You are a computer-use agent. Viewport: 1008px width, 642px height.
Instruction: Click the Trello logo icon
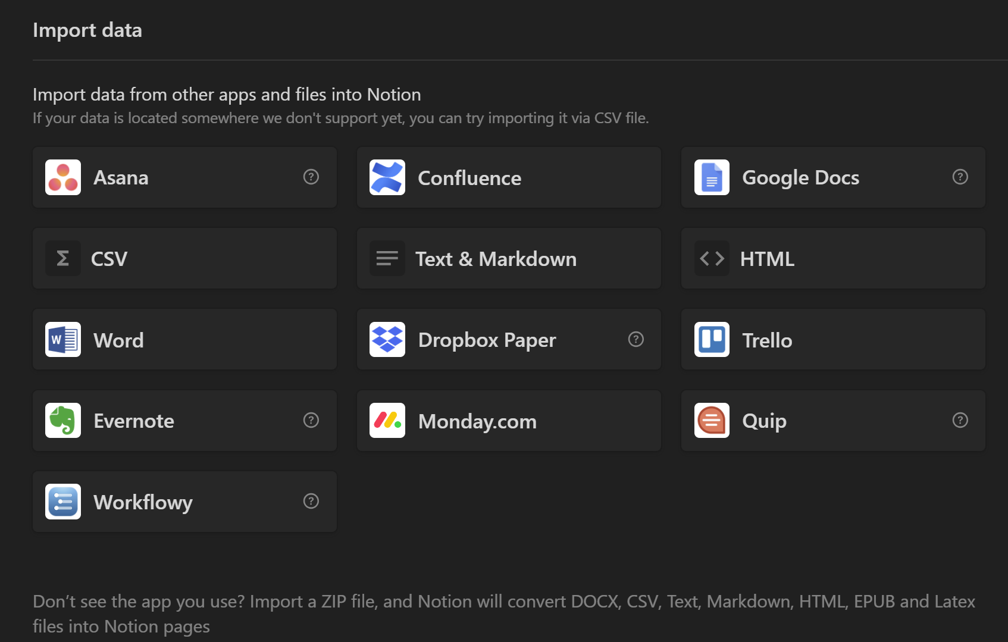(712, 340)
